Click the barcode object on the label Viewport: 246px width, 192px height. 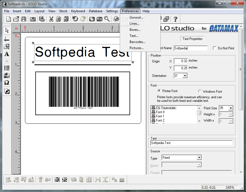click(84, 93)
